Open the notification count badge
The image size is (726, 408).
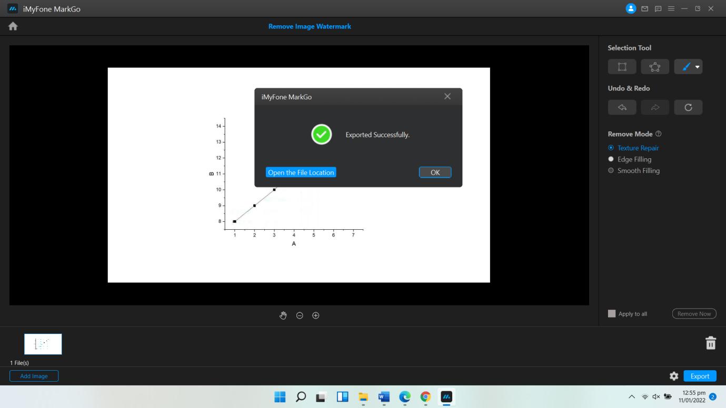[713, 397]
